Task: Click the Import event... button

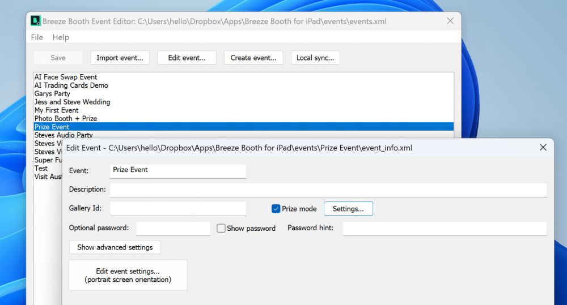Action: click(120, 58)
